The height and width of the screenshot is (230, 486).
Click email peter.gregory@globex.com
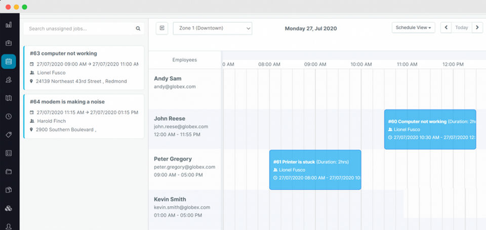184,167
